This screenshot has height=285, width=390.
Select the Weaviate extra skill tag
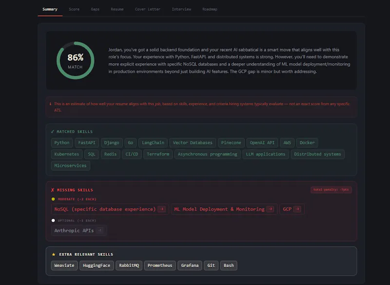[64, 266]
